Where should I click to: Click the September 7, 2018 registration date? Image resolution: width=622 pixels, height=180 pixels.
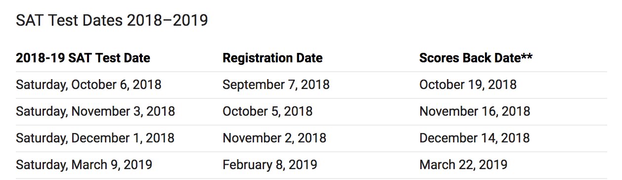coord(276,85)
